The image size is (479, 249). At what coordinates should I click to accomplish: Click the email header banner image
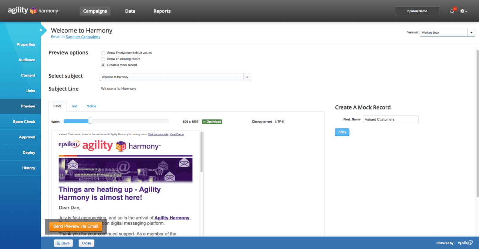pyautogui.click(x=126, y=170)
